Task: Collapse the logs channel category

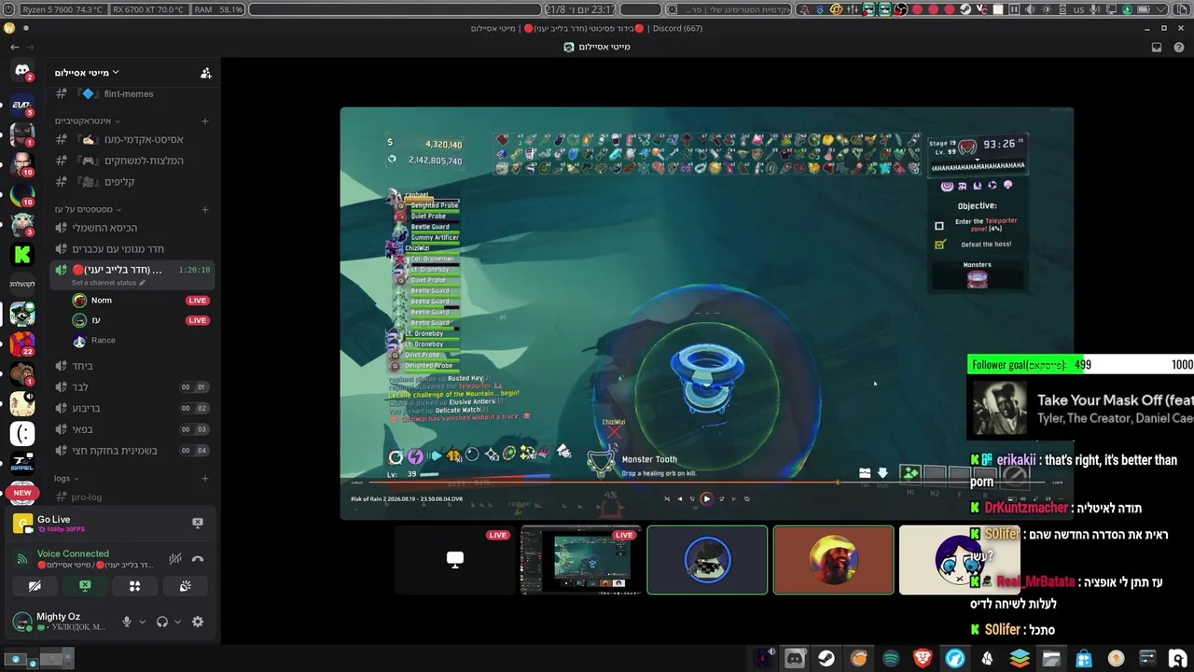Action: pyautogui.click(x=66, y=479)
